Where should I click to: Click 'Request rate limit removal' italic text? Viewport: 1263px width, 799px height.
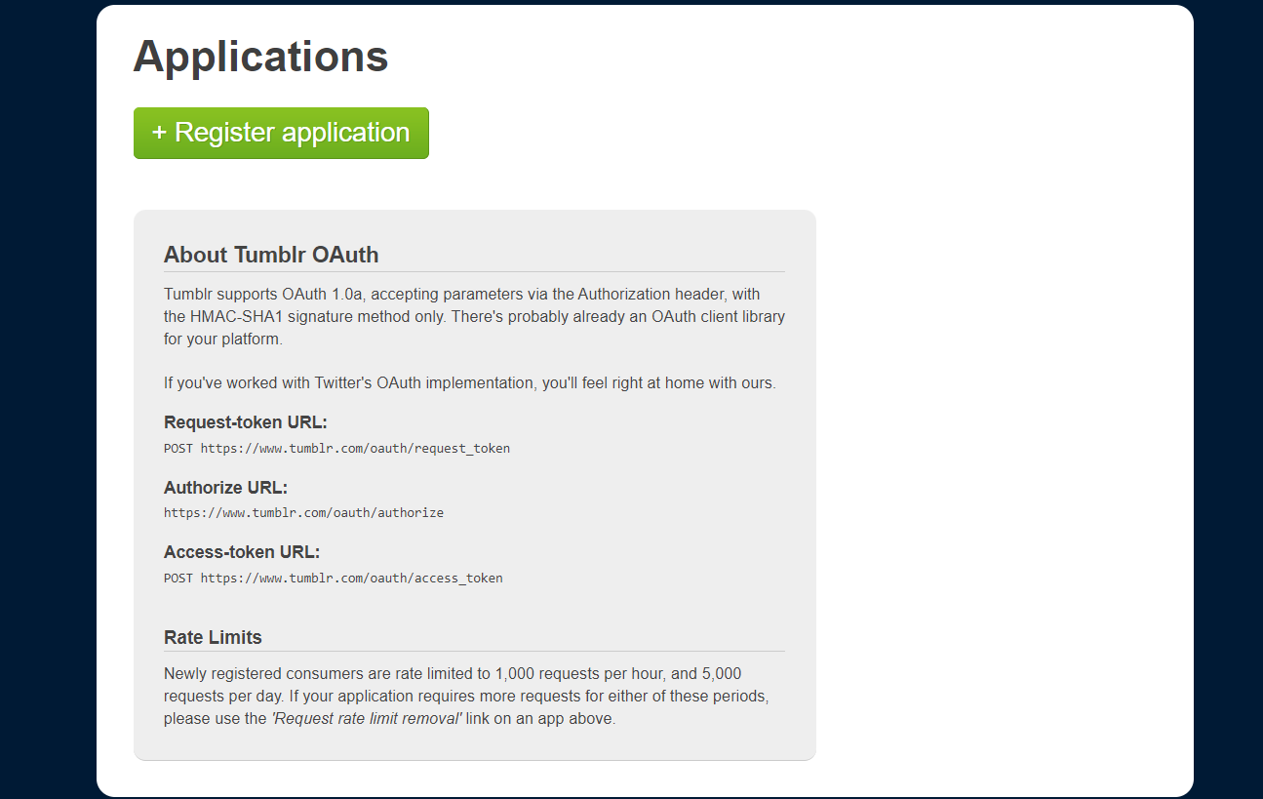click(x=366, y=719)
